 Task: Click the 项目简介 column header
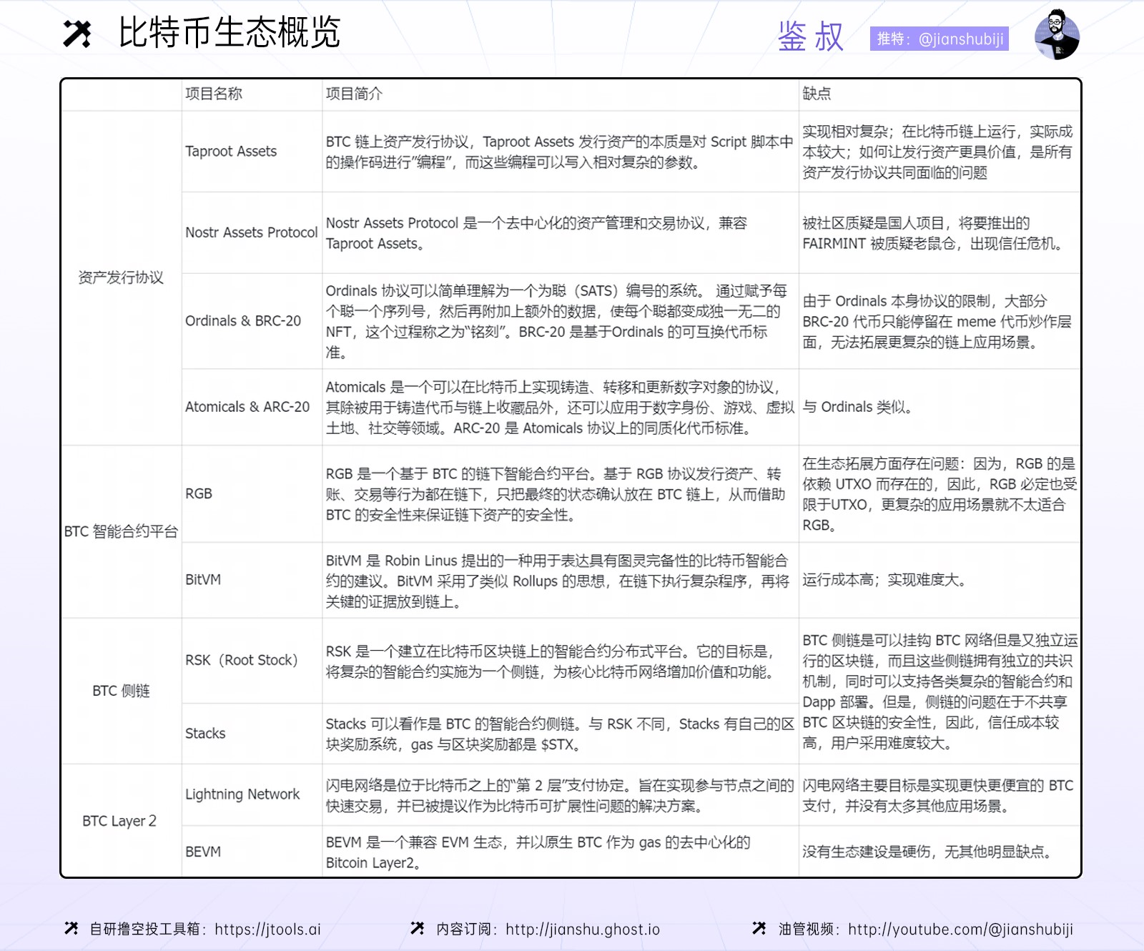(x=354, y=94)
